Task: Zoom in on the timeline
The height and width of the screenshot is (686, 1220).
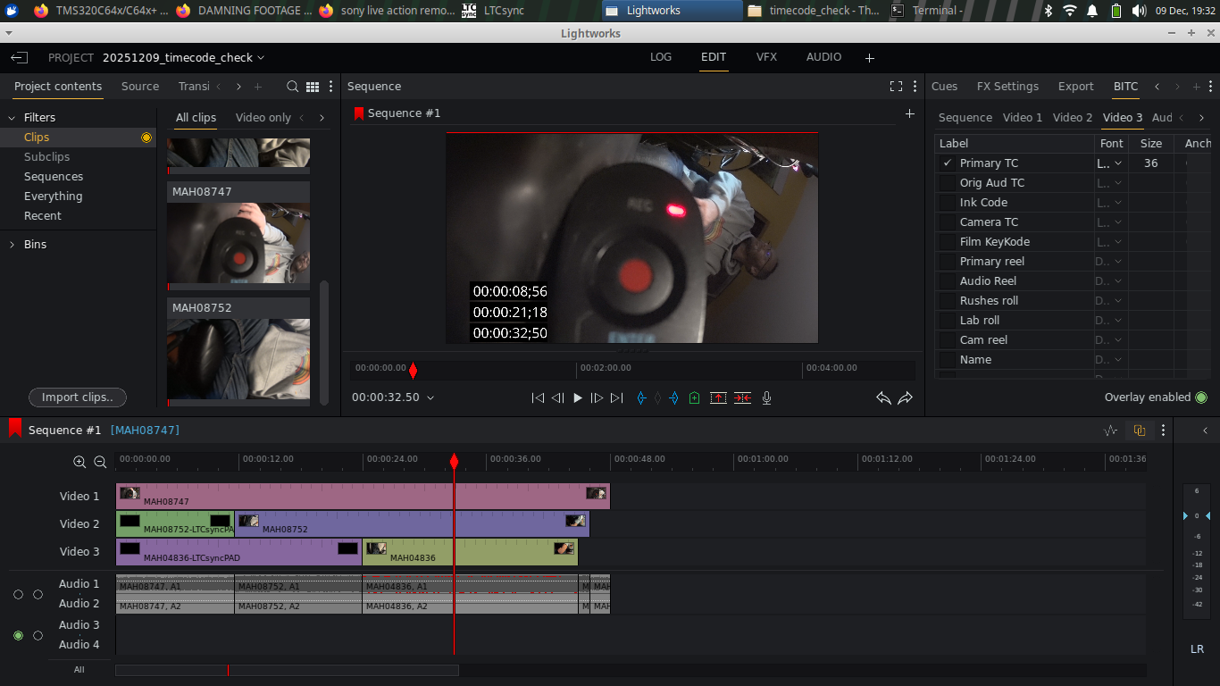Action: [x=79, y=462]
